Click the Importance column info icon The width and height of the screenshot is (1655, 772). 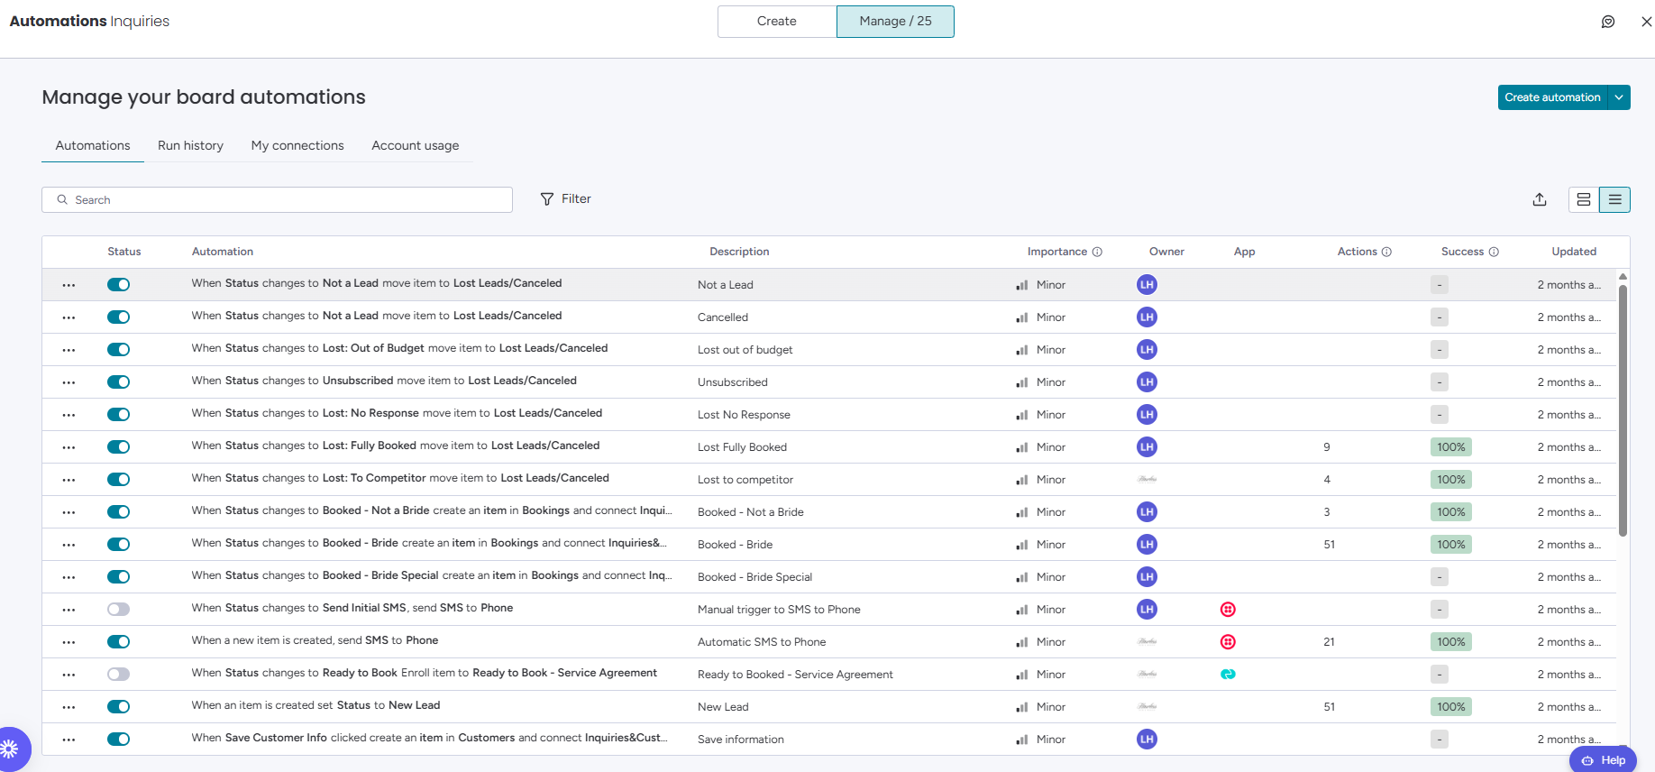[1097, 253]
